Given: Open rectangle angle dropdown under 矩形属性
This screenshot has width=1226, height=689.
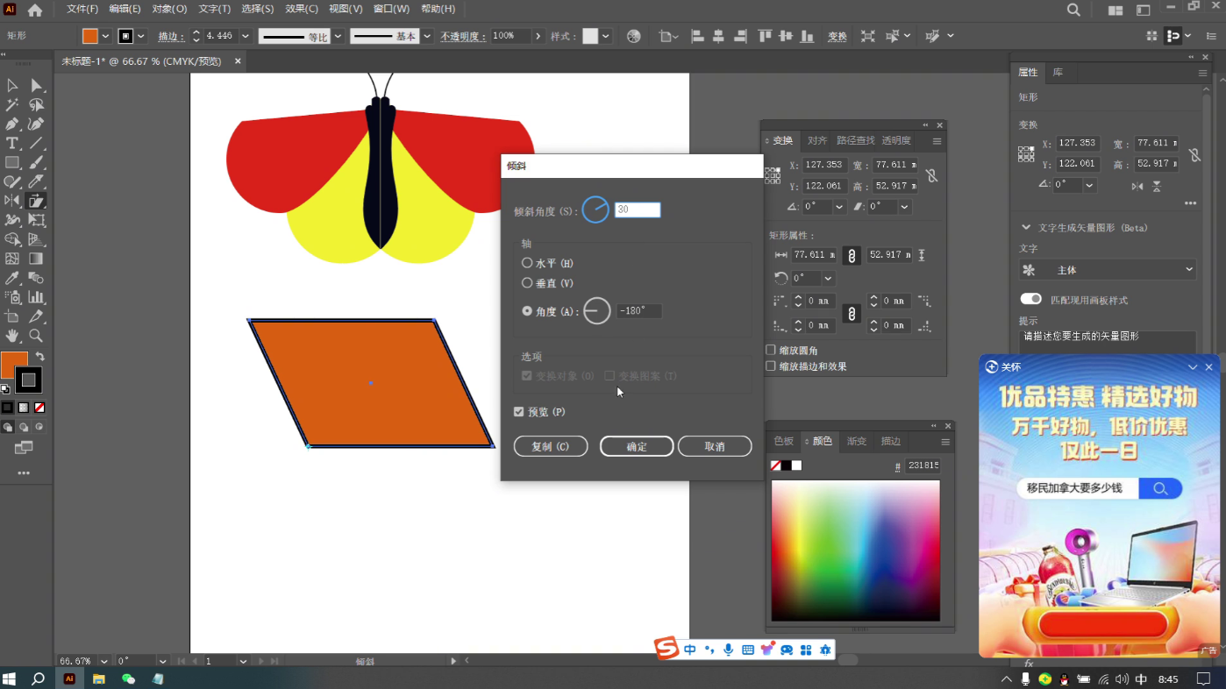Looking at the screenshot, I should coord(828,279).
